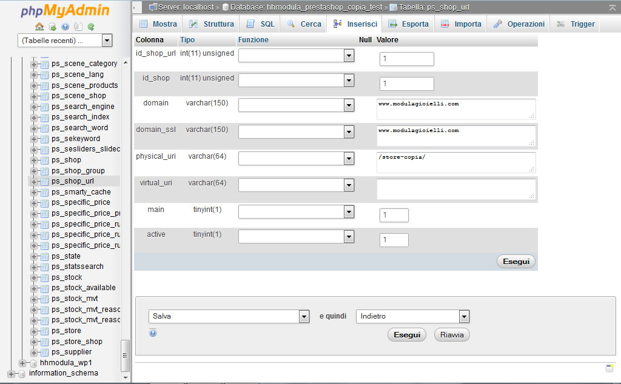Viewport: 621px width, 384px height.
Task: Open function dropdown for domain_ssl
Action: point(296,131)
